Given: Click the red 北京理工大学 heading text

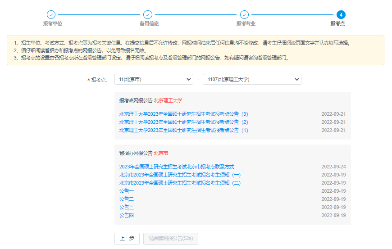Looking at the screenshot, I should coord(168,100).
